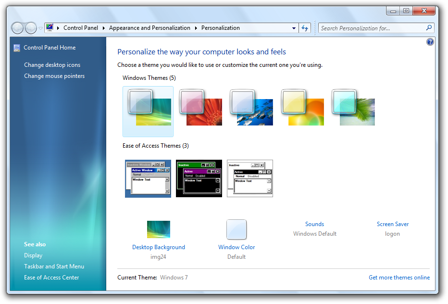Image resolution: width=448 pixels, height=304 pixels.
Task: Select the blue fish underwater theme
Action: tap(251, 108)
